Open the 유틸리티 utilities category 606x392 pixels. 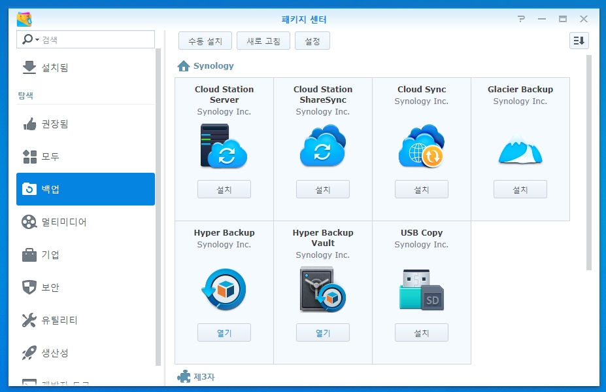[86, 320]
